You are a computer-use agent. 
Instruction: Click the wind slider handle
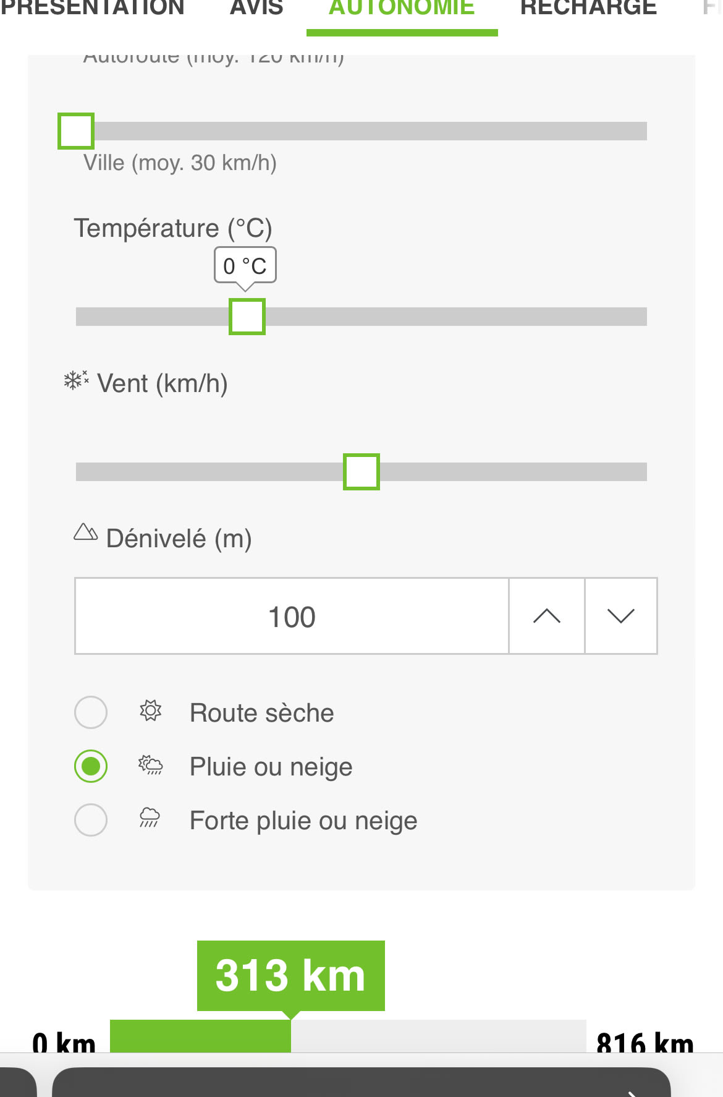pyautogui.click(x=361, y=472)
